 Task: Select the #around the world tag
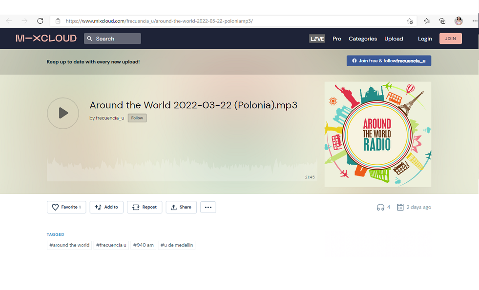(69, 245)
